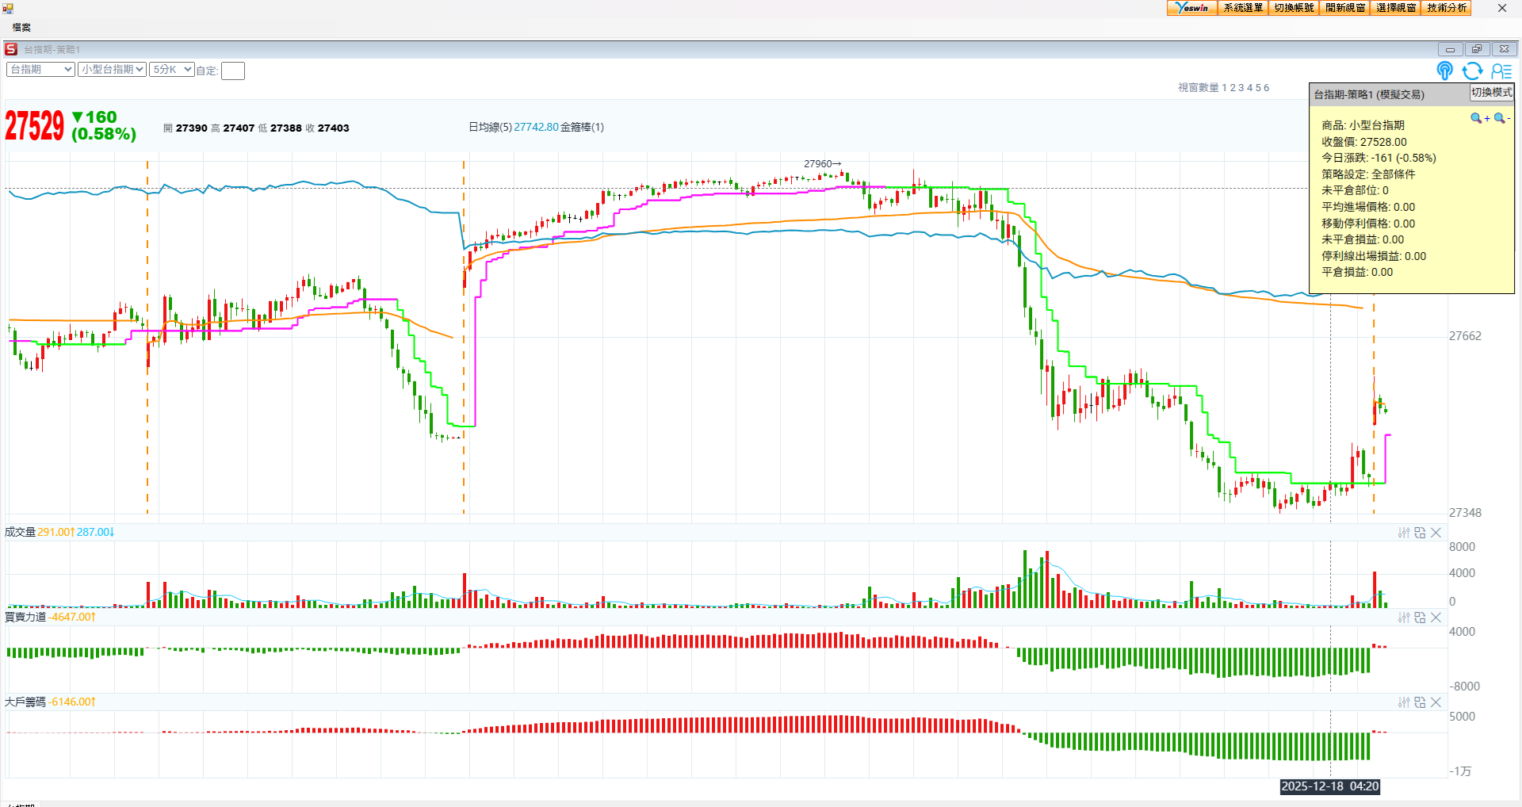
Task: Expand the 台指期 market dropdown
Action: tap(40, 70)
